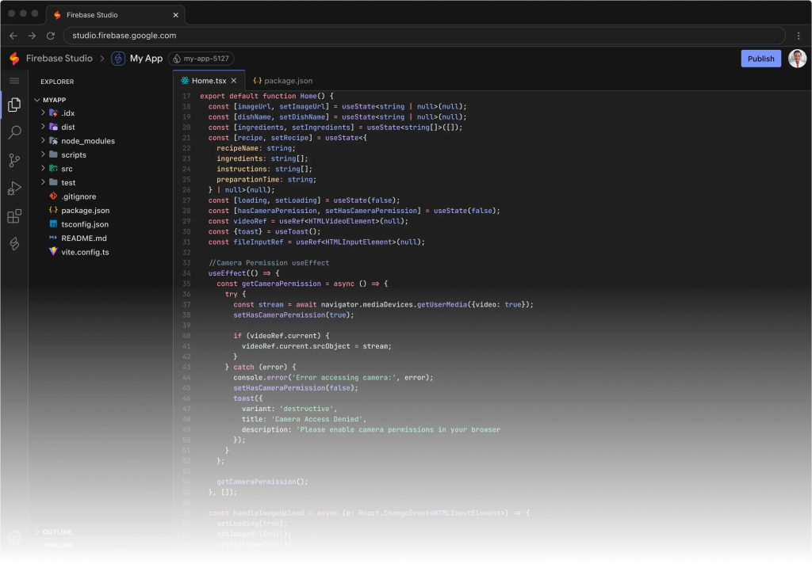Viewport: 812px width, 564px height.
Task: Open the Firebase Studio sidebar panel
Action: [x=14, y=244]
